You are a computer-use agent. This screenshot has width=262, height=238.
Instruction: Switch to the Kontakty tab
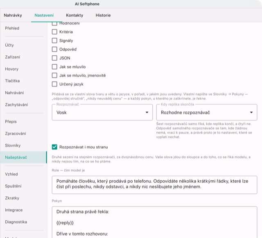click(75, 15)
